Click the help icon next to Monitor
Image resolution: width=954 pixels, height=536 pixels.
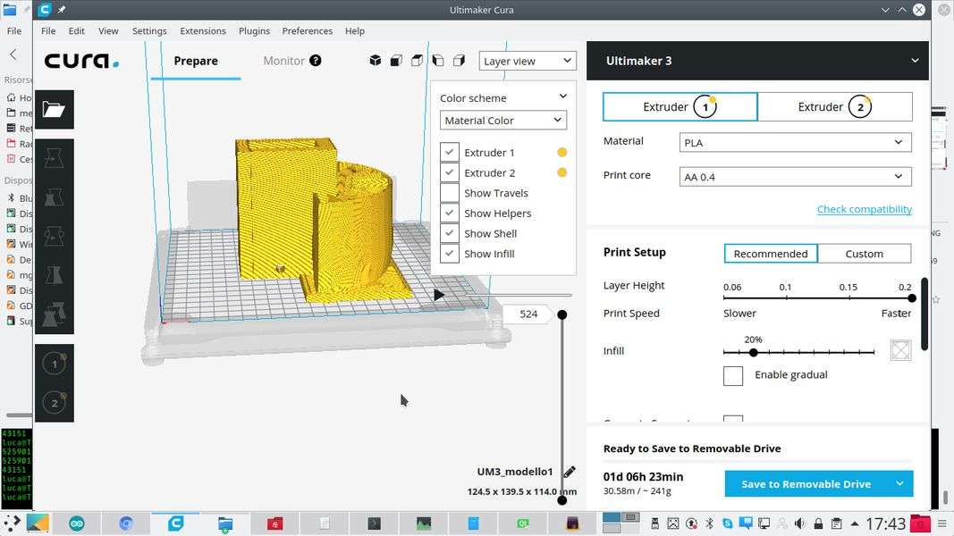(315, 61)
